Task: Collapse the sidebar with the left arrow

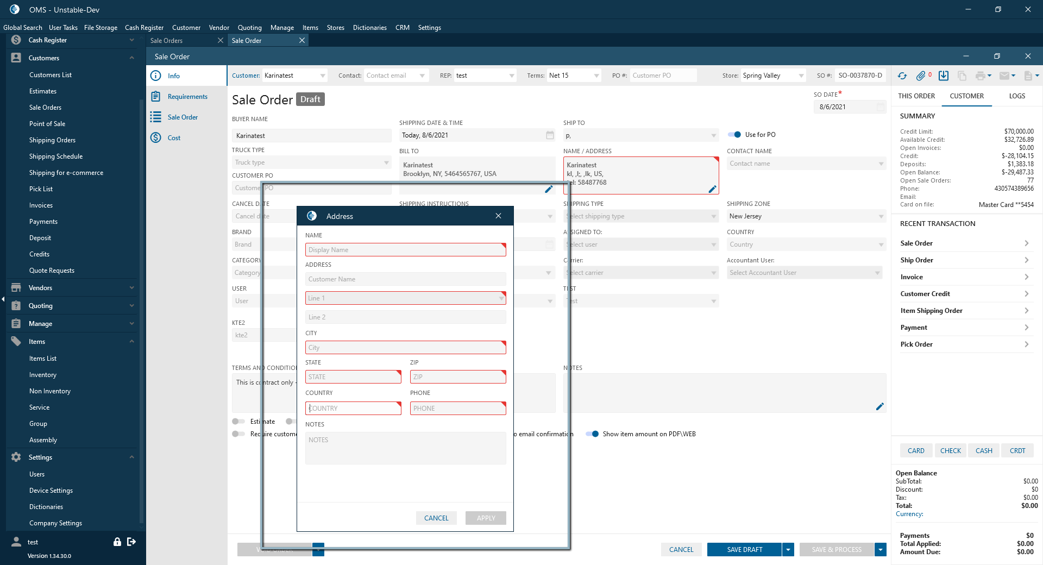Action: tap(3, 299)
